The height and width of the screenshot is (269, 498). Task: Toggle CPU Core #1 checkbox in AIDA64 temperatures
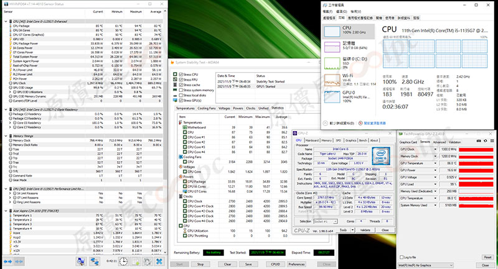tap(185, 137)
